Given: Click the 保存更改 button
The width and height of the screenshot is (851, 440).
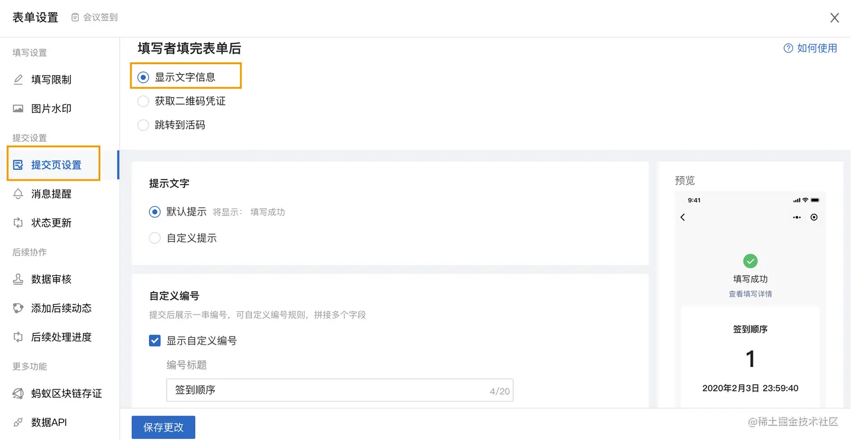Looking at the screenshot, I should click(x=163, y=427).
